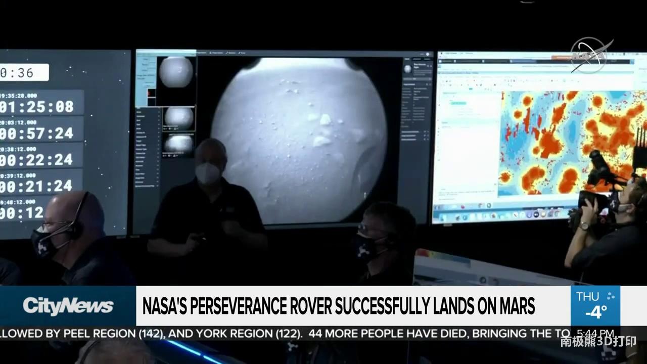
Task: Click the scrolling news ticker text
Action: [283, 333]
